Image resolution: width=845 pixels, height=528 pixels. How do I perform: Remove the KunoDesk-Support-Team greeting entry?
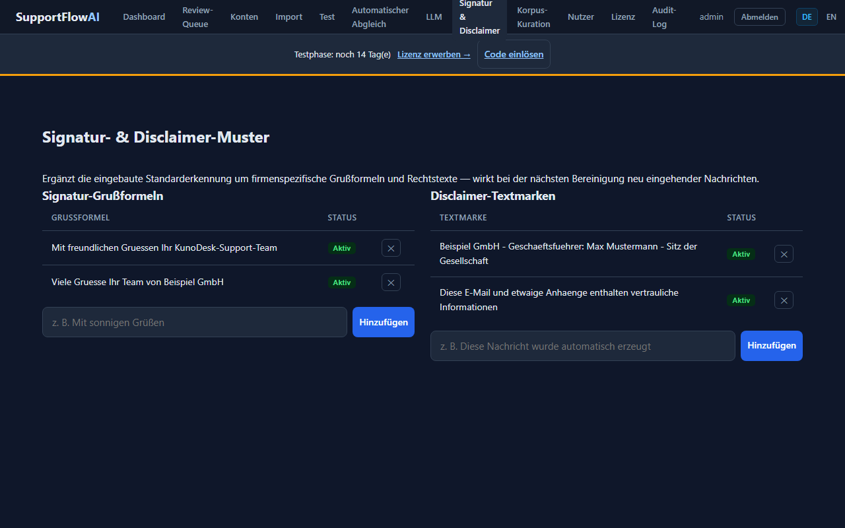(x=391, y=248)
